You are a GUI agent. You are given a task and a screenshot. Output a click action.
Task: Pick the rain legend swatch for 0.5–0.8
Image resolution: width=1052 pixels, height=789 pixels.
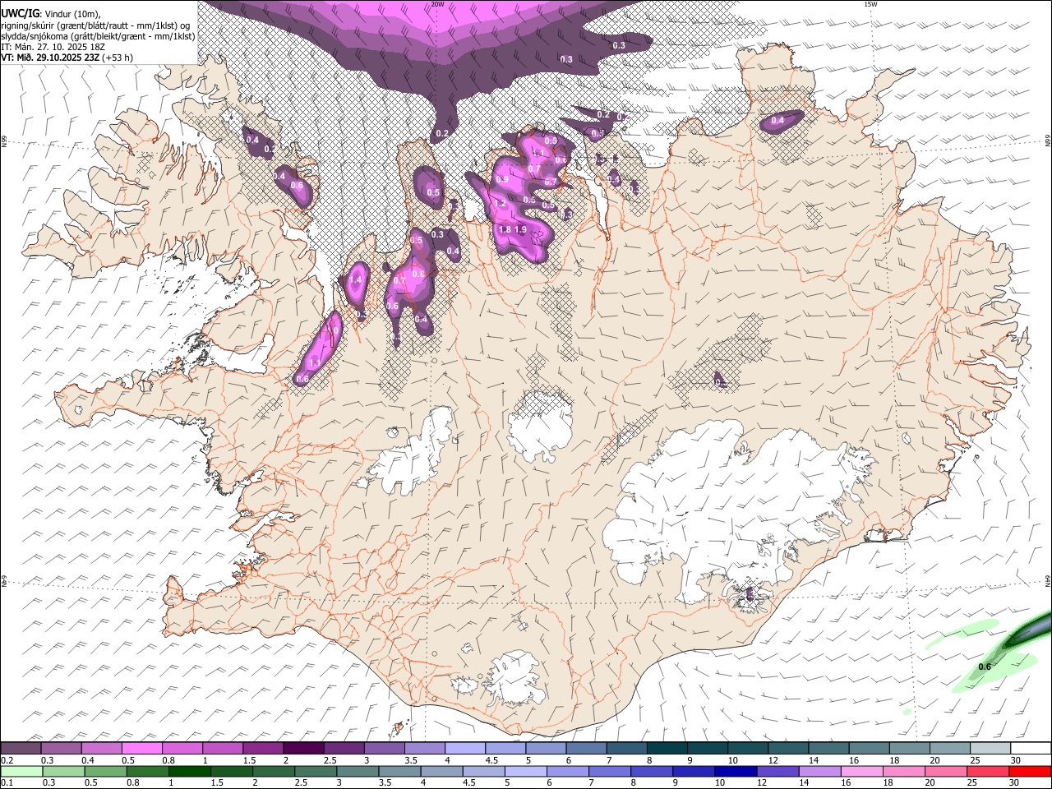pyautogui.click(x=105, y=771)
